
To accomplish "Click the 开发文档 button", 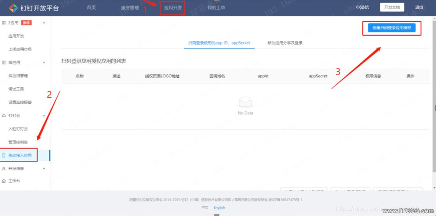I will [392, 8].
